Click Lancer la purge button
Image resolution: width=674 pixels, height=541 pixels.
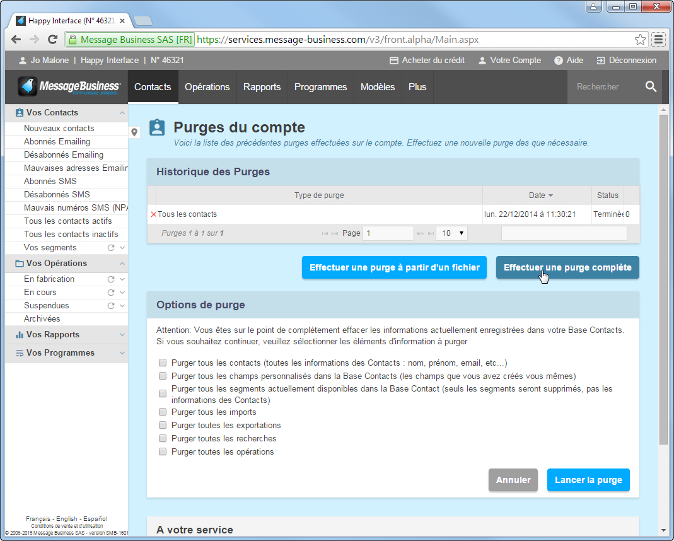tap(588, 480)
